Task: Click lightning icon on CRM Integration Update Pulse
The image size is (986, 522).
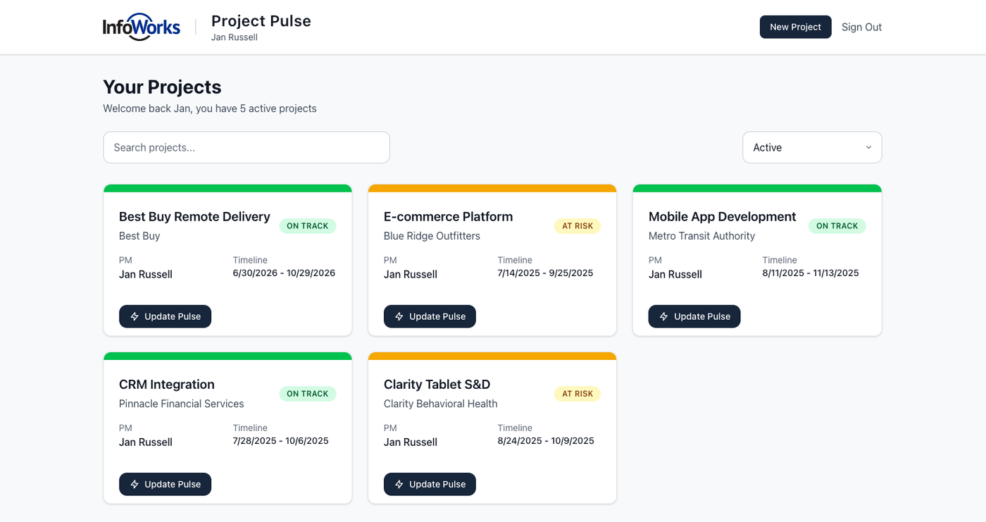Action: click(135, 484)
